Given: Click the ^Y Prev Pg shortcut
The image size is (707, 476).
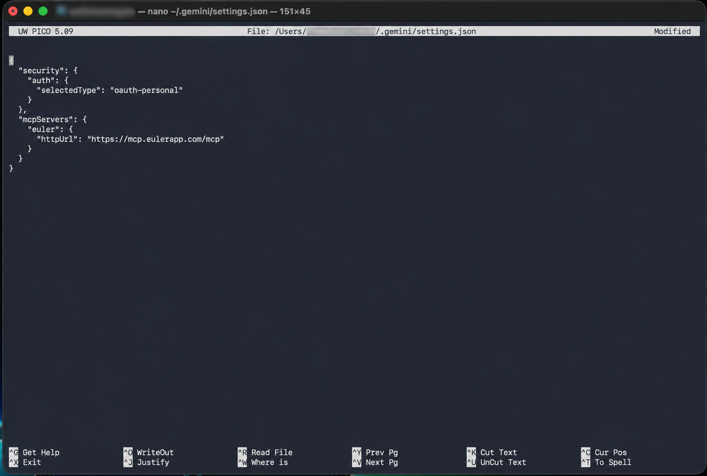Looking at the screenshot, I should pyautogui.click(x=375, y=452).
